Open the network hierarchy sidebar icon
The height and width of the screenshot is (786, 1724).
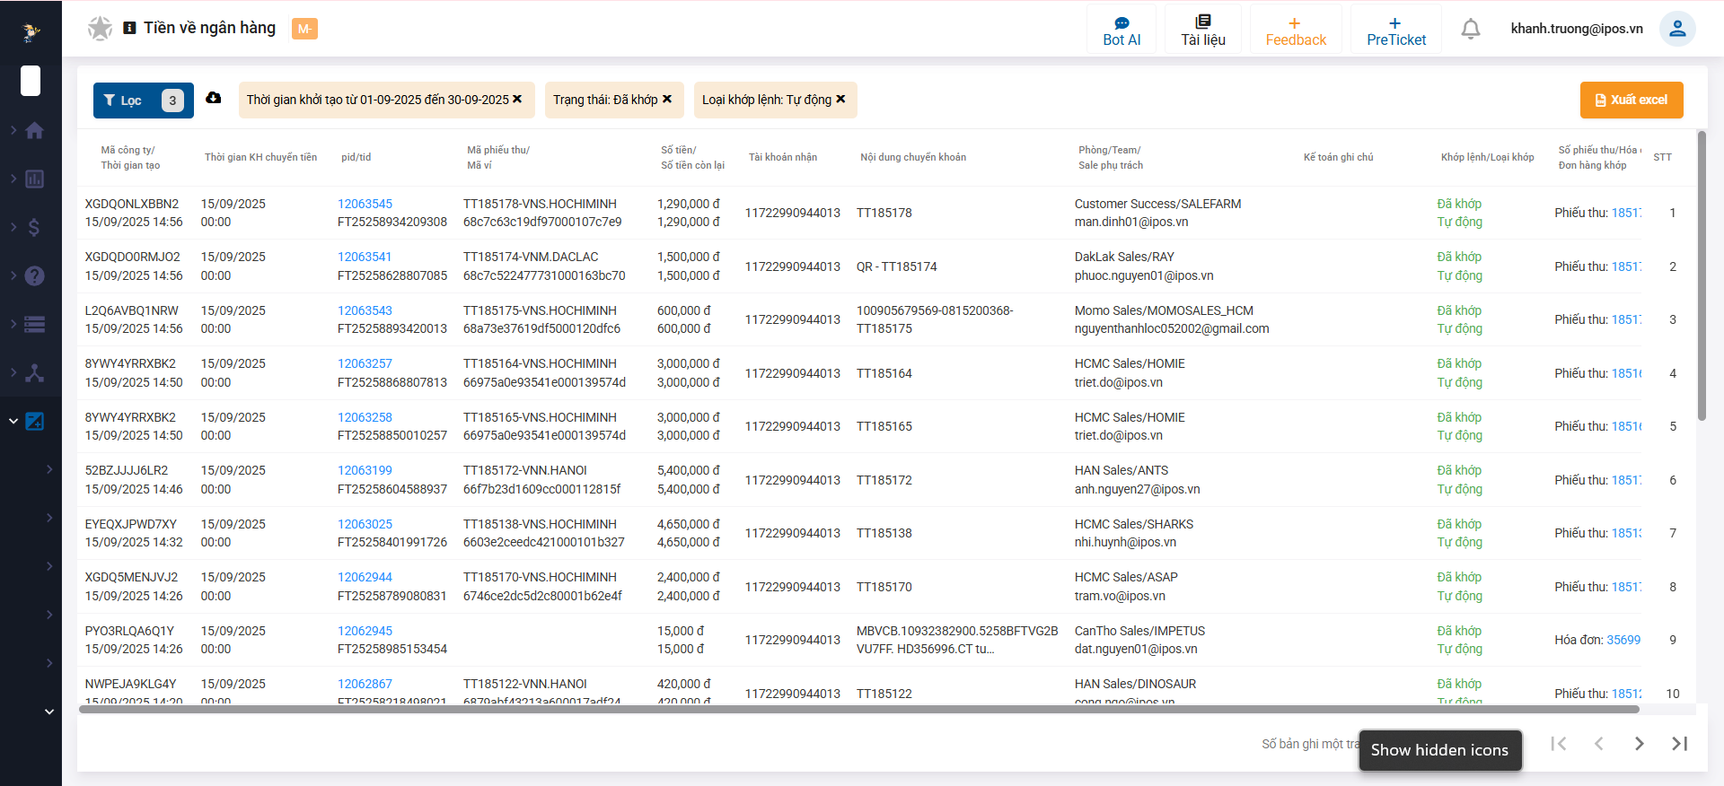pos(34,373)
